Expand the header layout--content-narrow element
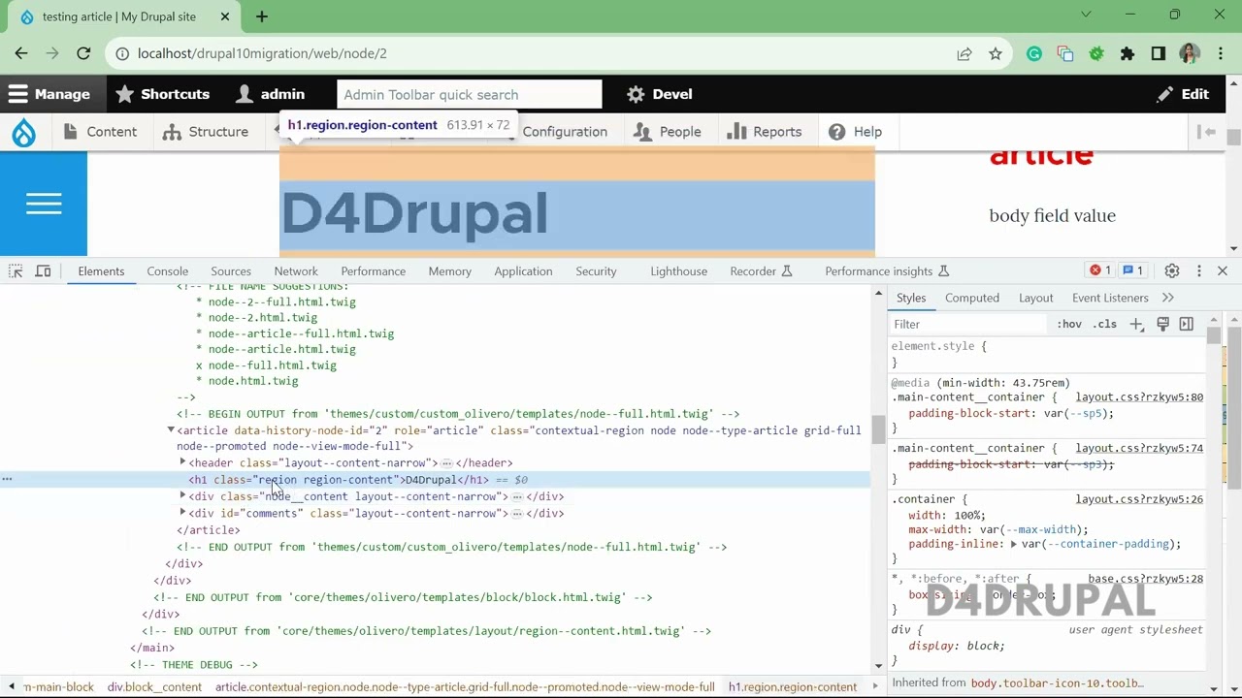The image size is (1242, 698). (x=182, y=462)
